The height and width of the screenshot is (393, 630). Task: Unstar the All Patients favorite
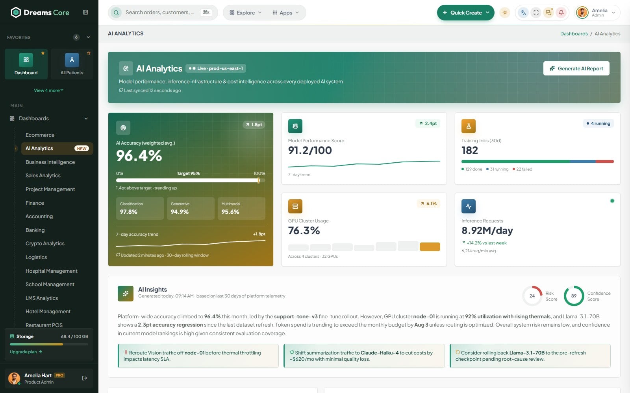click(x=89, y=53)
